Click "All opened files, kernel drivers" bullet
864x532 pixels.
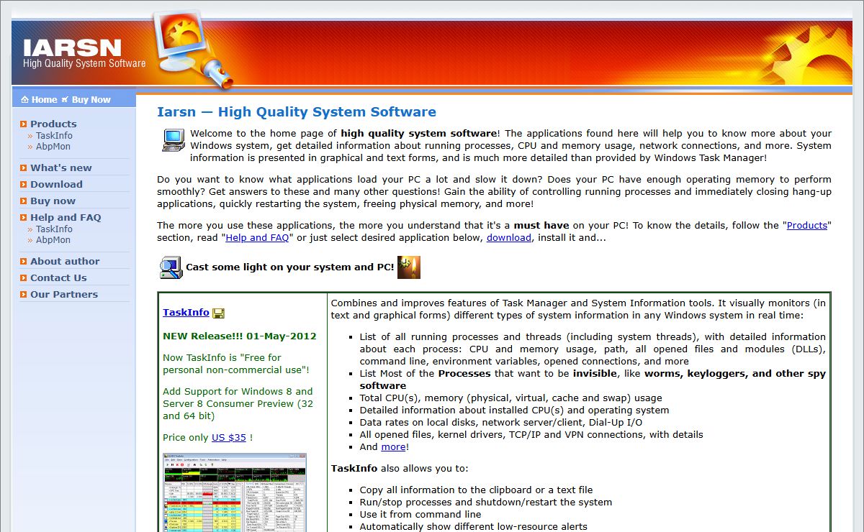(531, 434)
